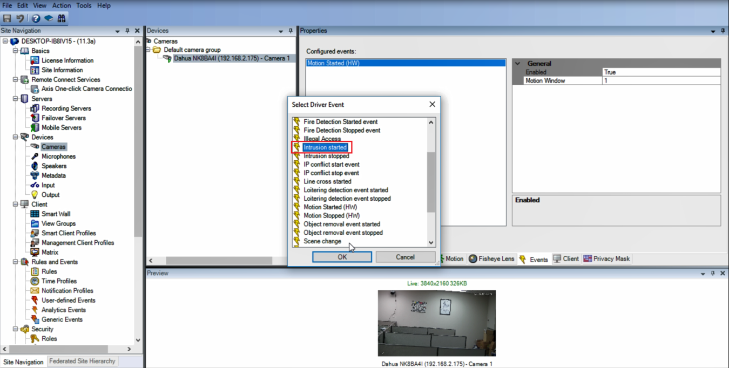The width and height of the screenshot is (729, 368).
Task: Select the Site Information icon
Action: [35, 70]
